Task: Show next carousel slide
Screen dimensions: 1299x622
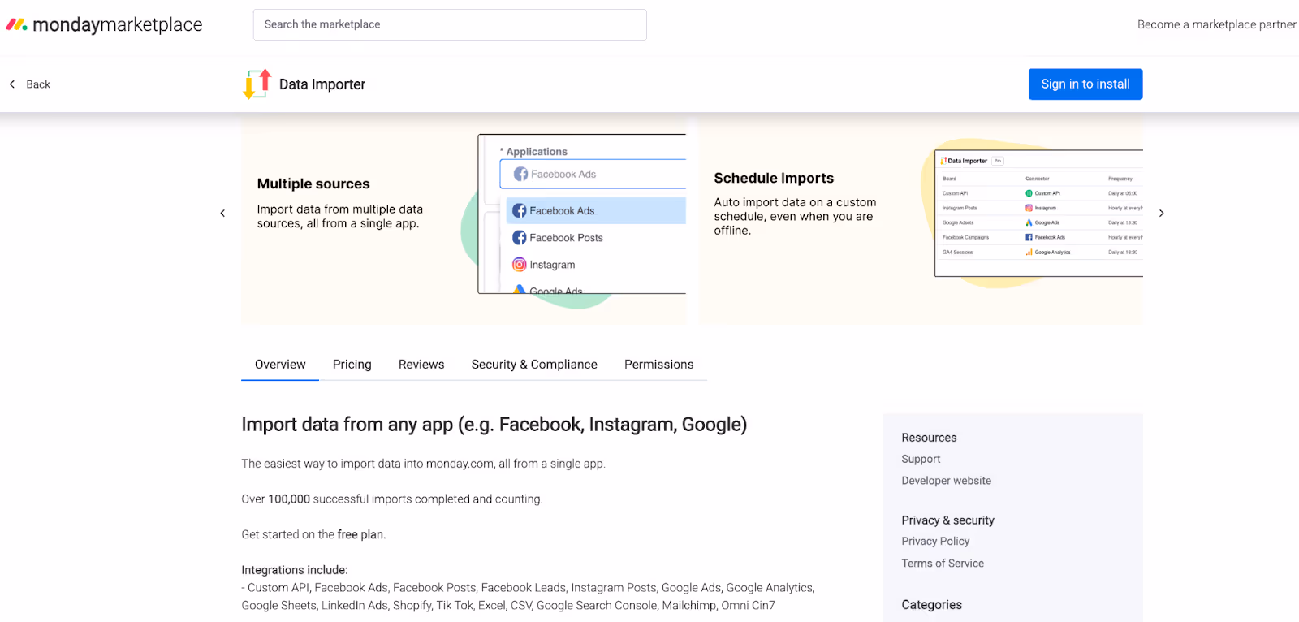Action: point(1162,214)
